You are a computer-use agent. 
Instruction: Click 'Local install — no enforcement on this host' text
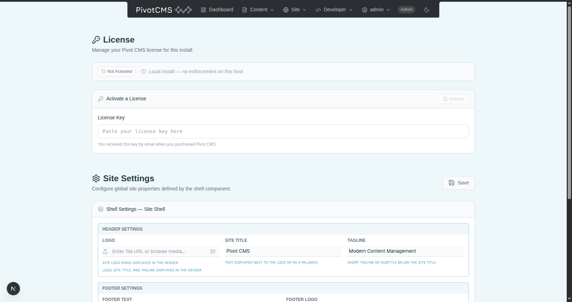(x=196, y=71)
